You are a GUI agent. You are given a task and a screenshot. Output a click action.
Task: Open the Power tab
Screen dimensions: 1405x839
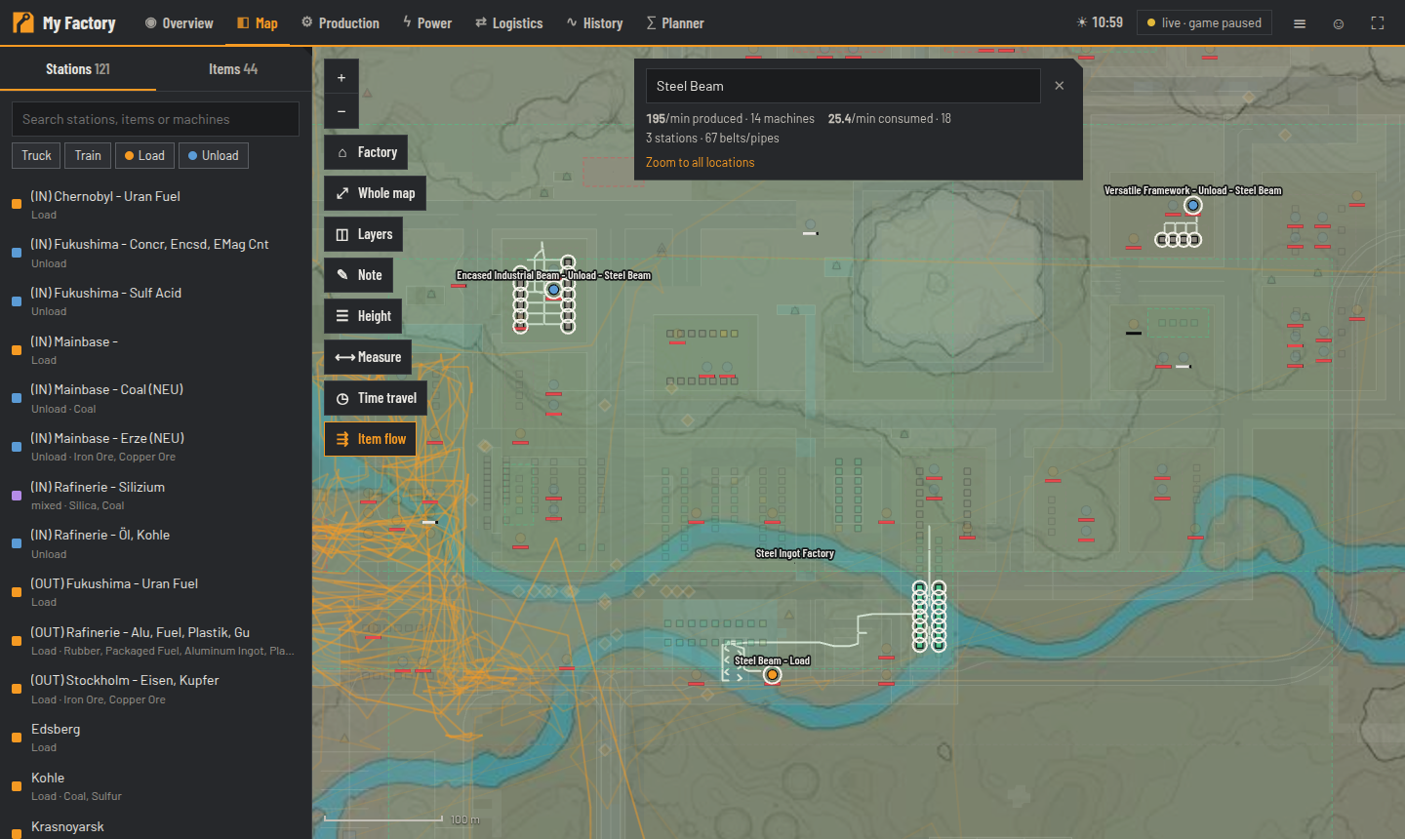click(427, 23)
